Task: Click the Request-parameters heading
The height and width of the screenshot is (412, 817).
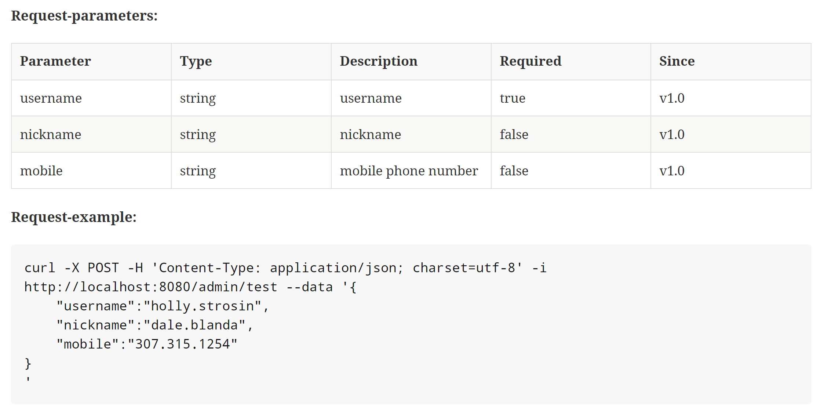Action: (84, 16)
